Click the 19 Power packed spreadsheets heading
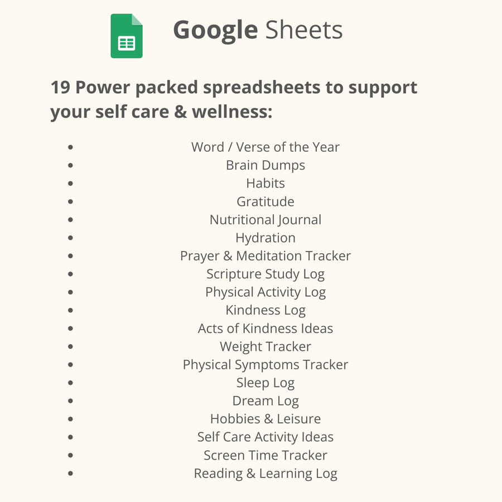 (234, 99)
